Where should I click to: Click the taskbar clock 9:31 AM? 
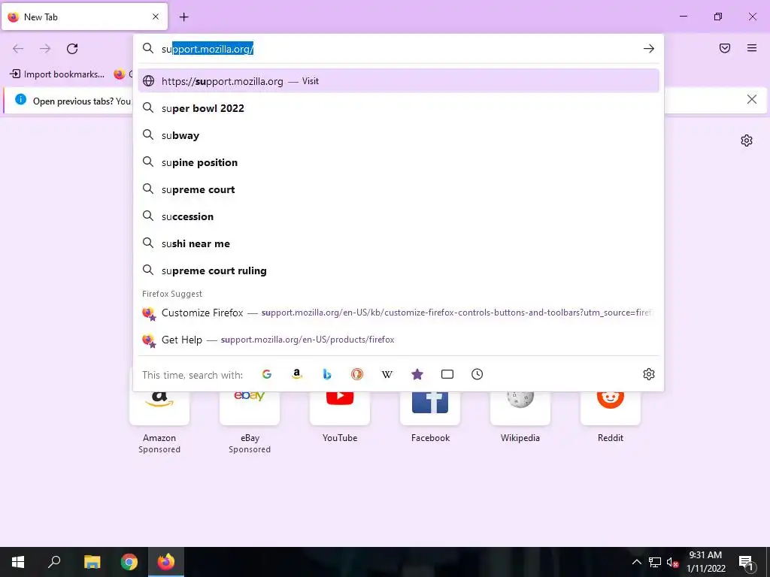705,562
